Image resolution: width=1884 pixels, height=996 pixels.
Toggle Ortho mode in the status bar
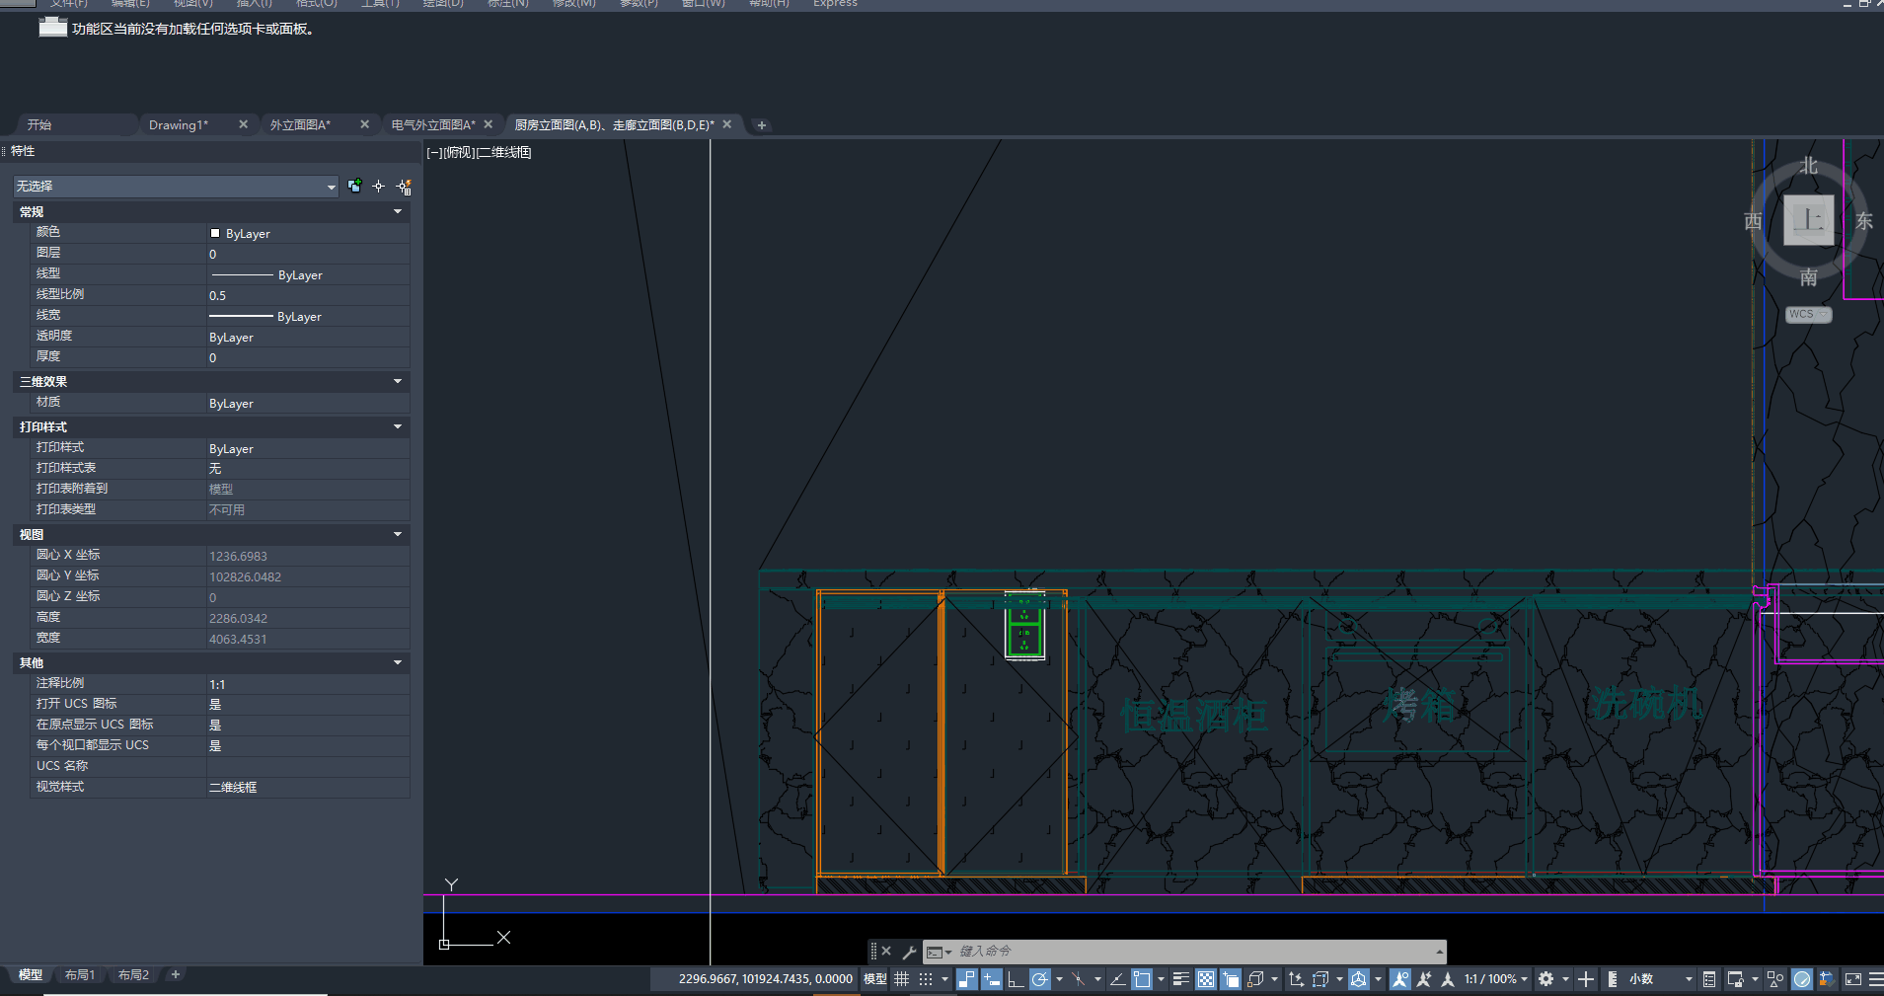coord(1016,979)
